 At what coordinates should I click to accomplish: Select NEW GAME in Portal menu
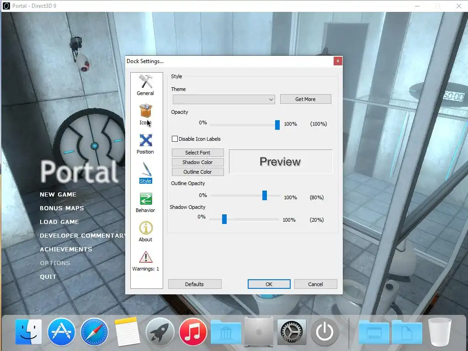tap(58, 194)
